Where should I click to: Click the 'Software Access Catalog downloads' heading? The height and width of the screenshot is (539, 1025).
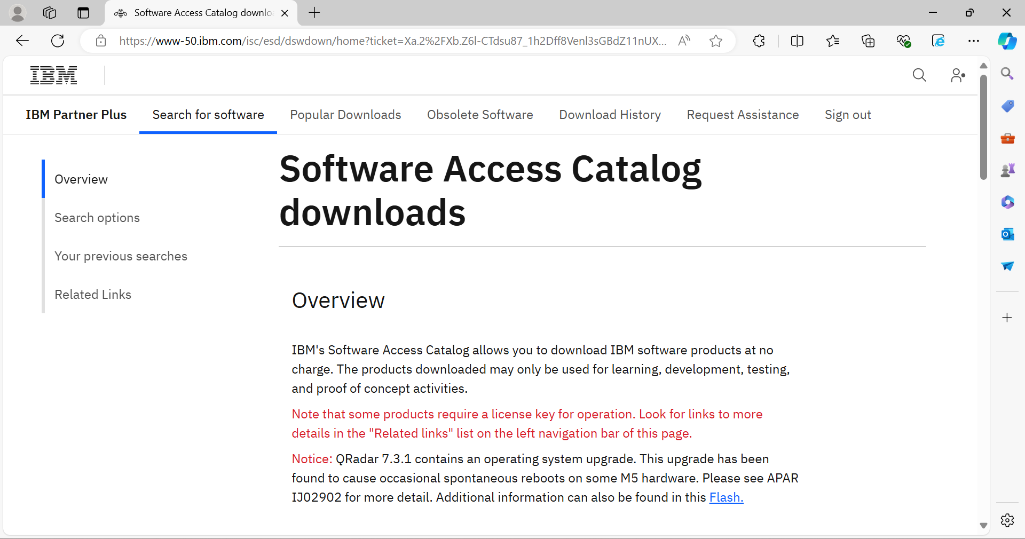[x=490, y=191]
